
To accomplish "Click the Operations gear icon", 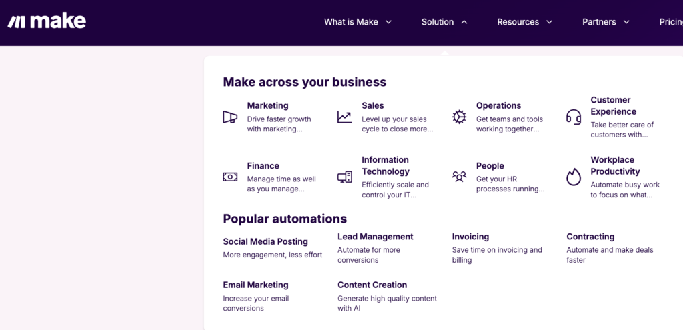I will 459,117.
